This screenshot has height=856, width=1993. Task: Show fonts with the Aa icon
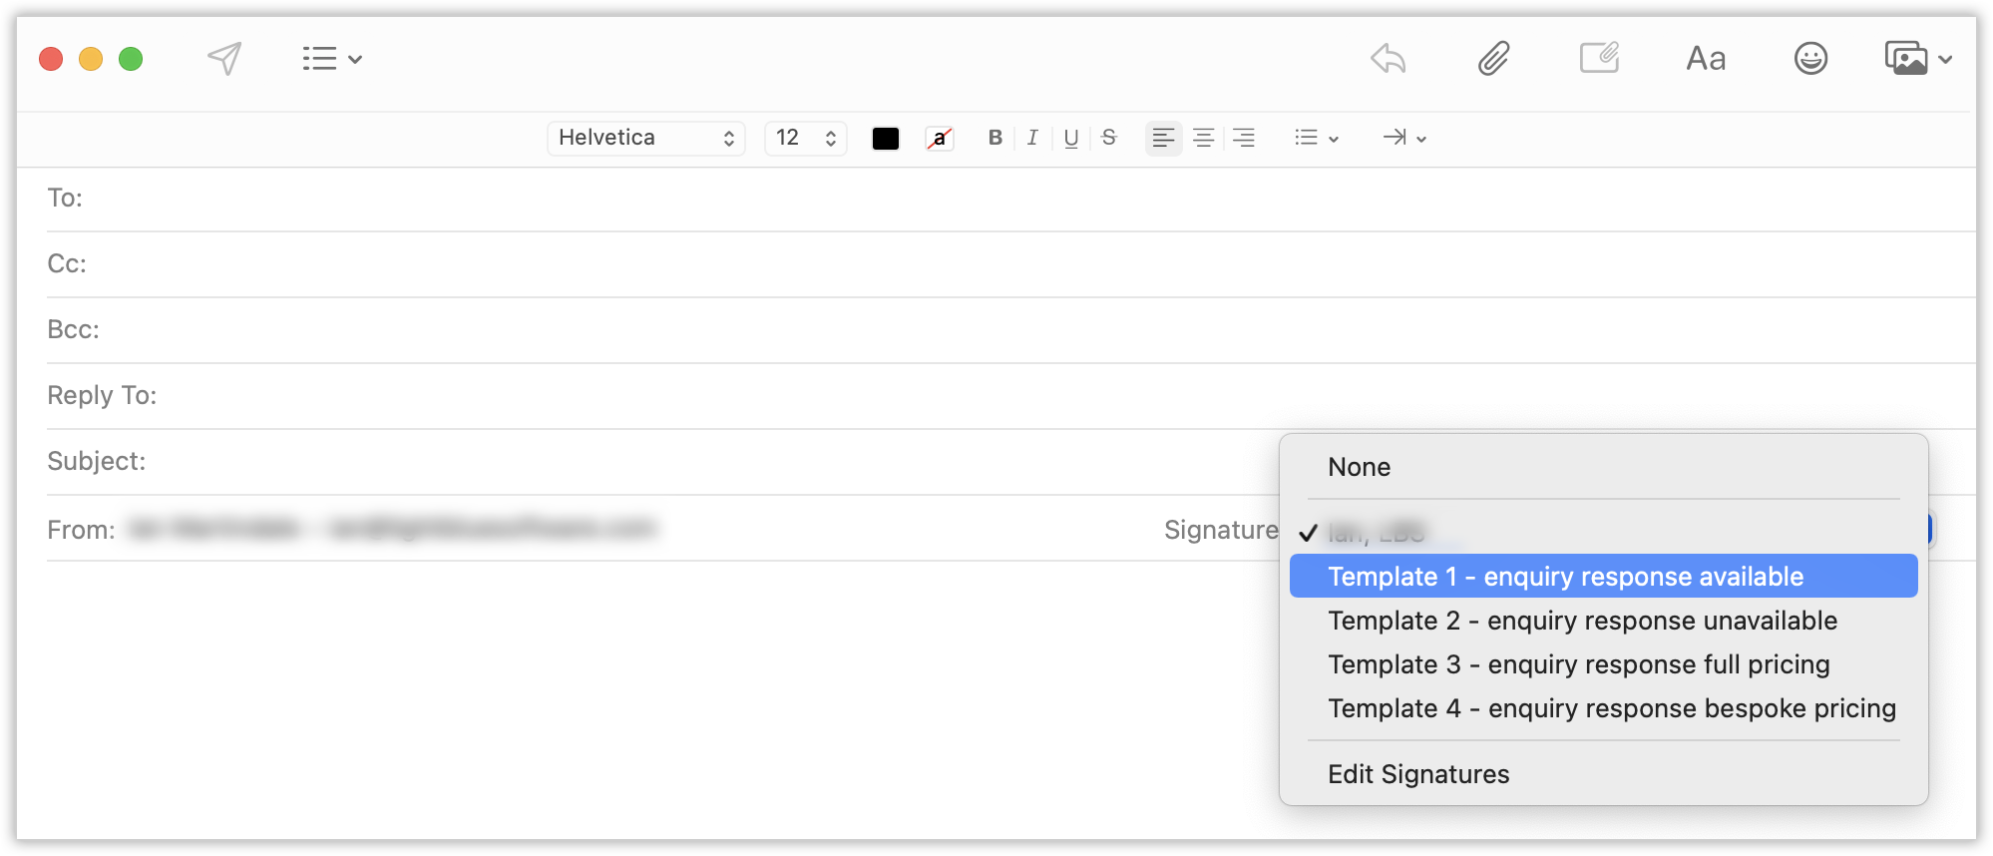coord(1706,58)
